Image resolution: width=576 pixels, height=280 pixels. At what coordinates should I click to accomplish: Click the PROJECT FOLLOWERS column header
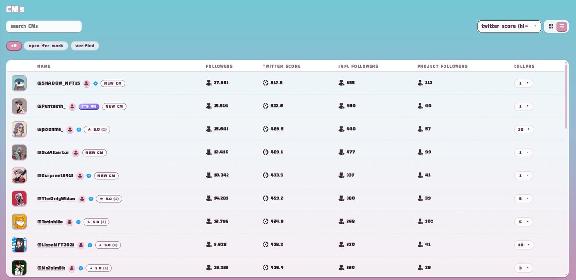[x=442, y=66]
